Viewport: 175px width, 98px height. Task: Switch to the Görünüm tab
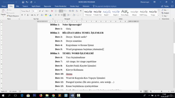[x=86, y=6]
